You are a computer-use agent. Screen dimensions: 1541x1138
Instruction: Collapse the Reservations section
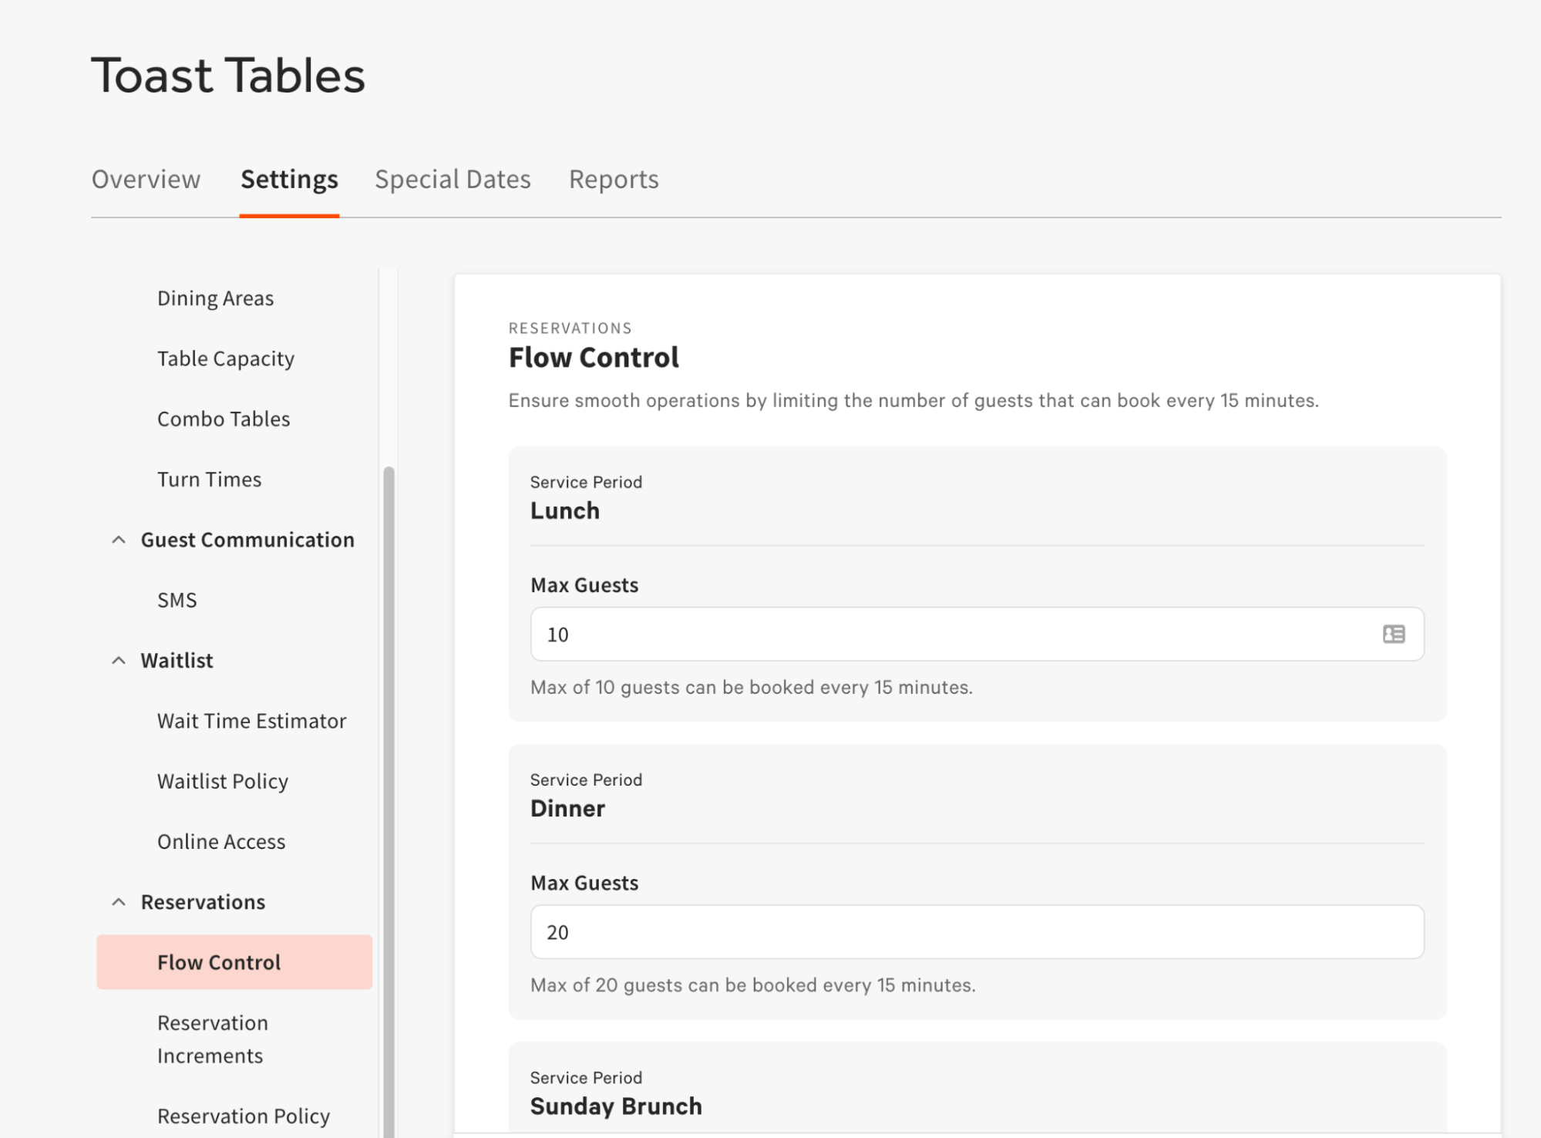tap(118, 901)
